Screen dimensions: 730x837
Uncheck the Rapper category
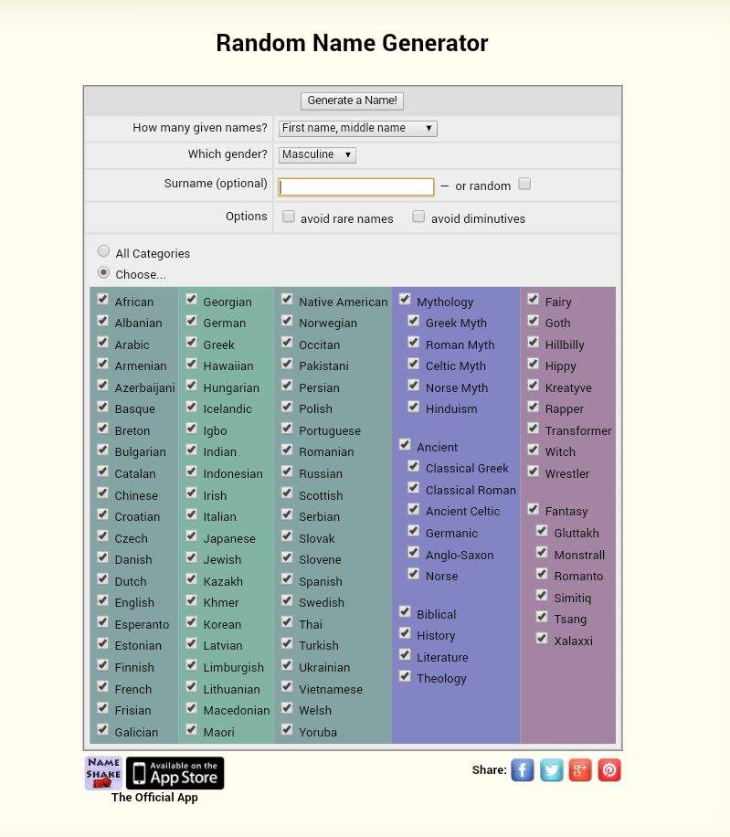(533, 407)
